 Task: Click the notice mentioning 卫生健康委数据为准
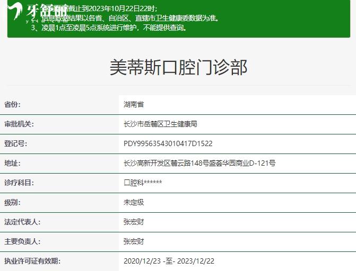tap(125, 18)
